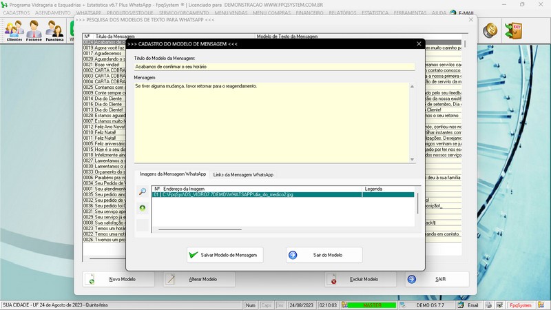Screen dimensions: 551x310
Task: Click the green add image icon
Action: 143,208
